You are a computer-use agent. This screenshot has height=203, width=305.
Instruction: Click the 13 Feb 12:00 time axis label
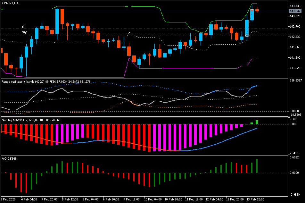point(255,199)
